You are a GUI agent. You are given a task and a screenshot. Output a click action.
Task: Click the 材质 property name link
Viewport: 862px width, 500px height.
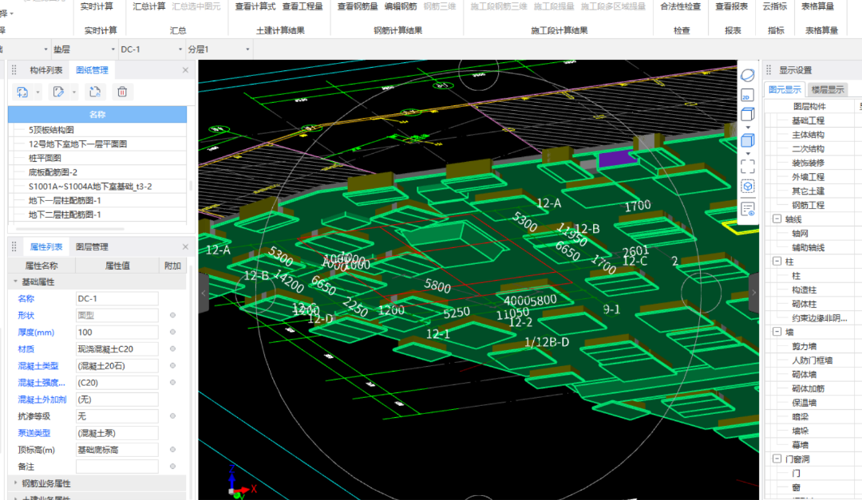[26, 349]
